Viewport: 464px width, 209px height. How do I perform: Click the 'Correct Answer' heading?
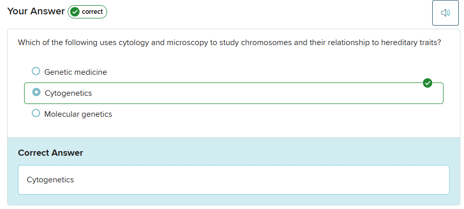click(x=50, y=153)
